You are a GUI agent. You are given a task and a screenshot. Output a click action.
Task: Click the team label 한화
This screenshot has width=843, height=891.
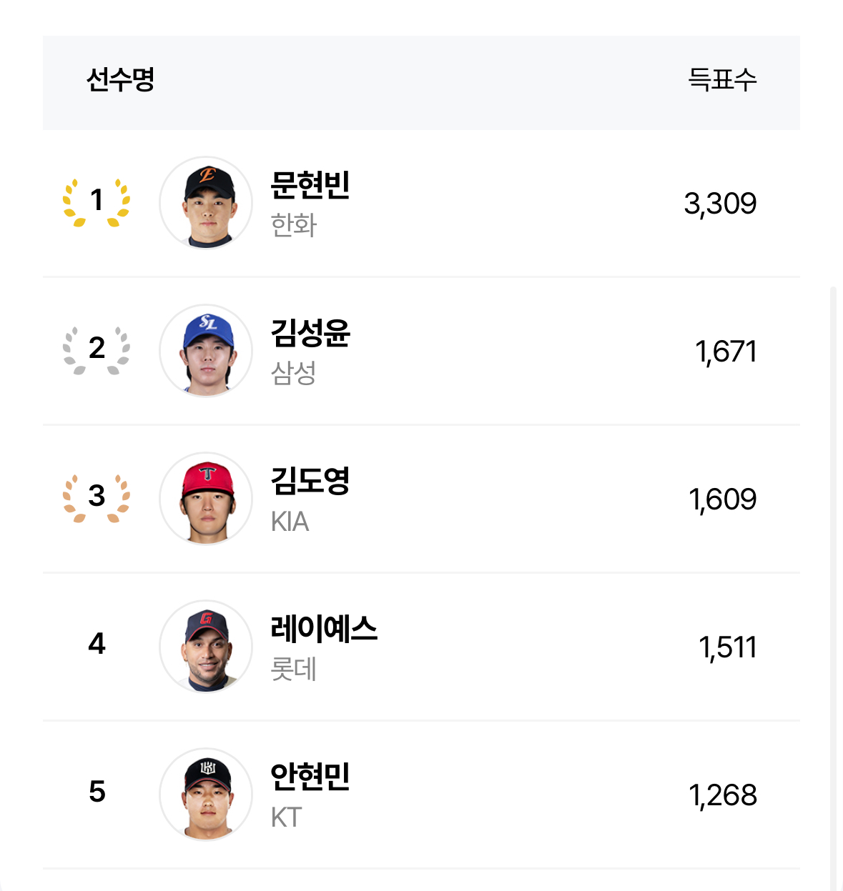(293, 225)
